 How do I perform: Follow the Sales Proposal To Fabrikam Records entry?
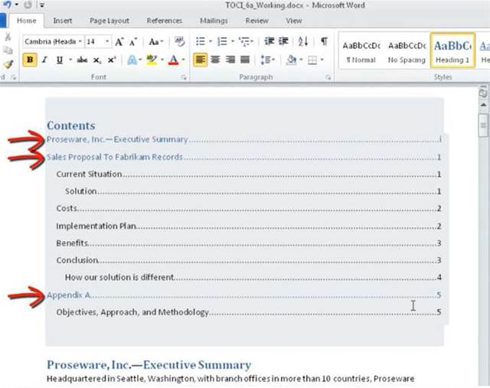tap(244, 157)
